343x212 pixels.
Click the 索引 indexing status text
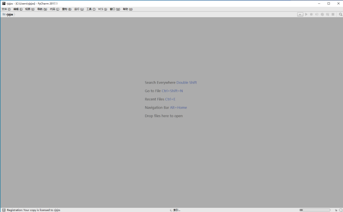pos(177,210)
